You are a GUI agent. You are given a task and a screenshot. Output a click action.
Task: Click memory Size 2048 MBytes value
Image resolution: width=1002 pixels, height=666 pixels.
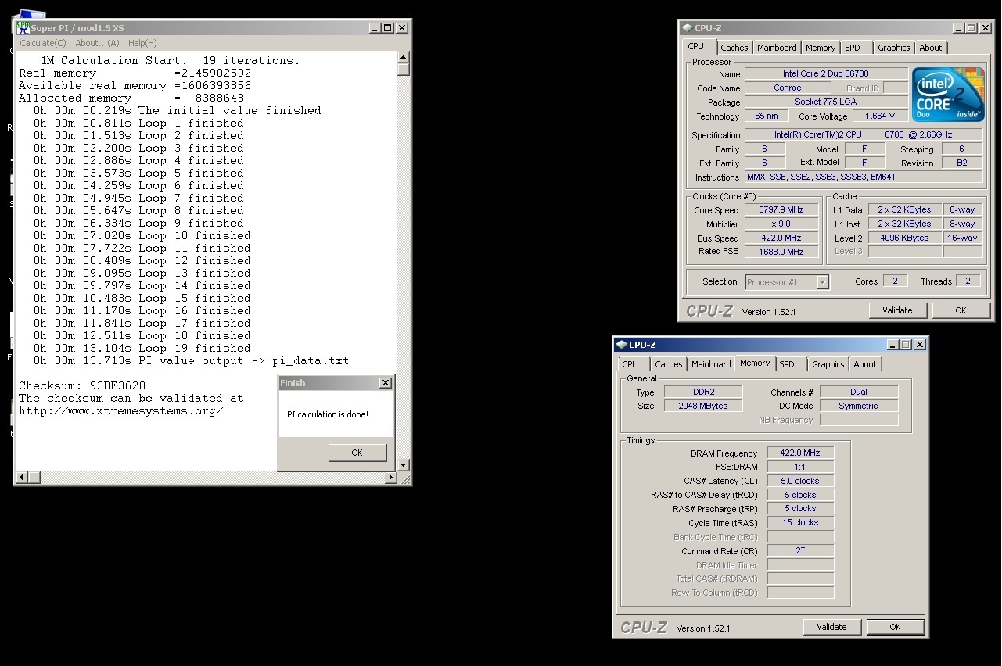click(703, 406)
